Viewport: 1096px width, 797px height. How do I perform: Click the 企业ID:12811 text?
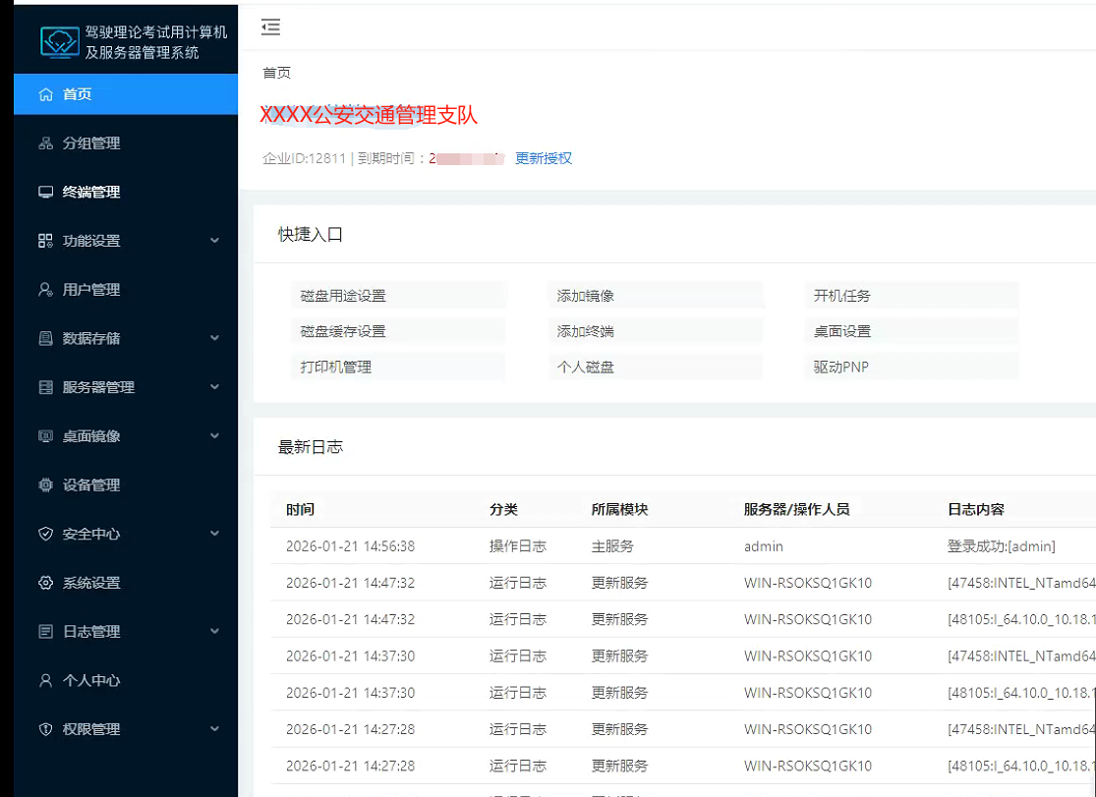click(304, 158)
